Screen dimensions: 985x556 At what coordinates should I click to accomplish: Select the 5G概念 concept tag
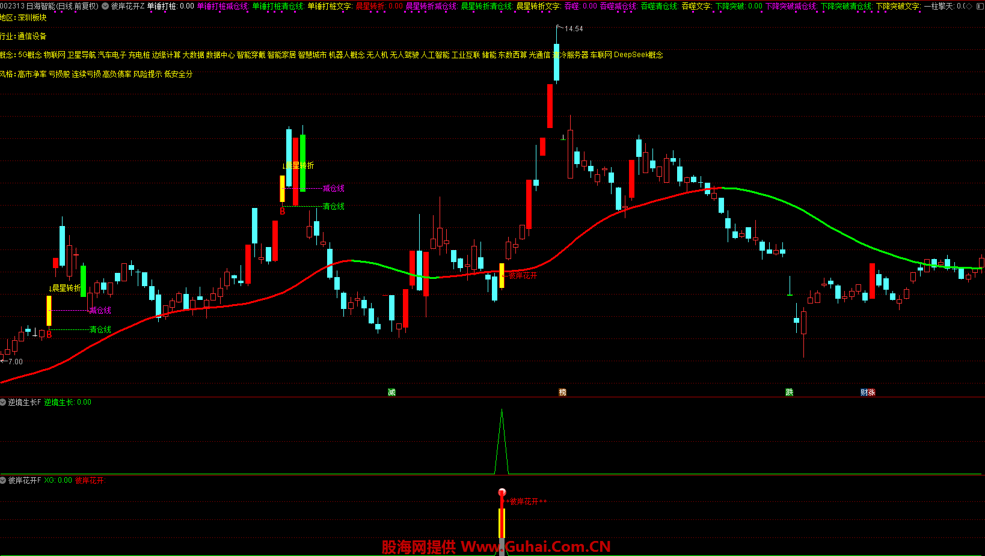coord(30,55)
